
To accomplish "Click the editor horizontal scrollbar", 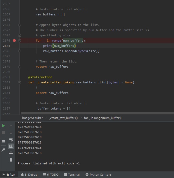I will [x=98, y=113].
